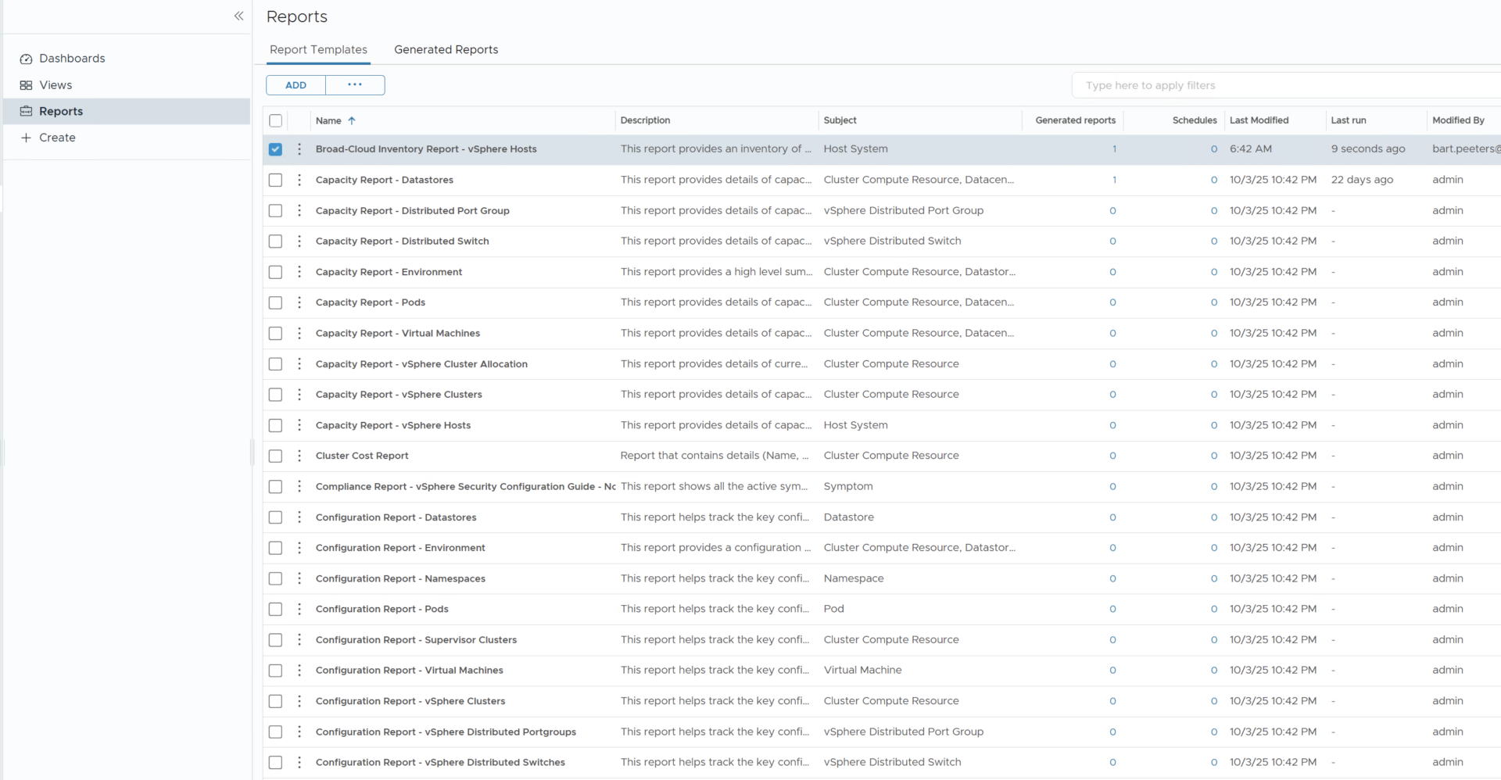This screenshot has width=1501, height=780.
Task: Open schedules count for Broad-Cloud Inventory Report
Action: click(x=1214, y=149)
